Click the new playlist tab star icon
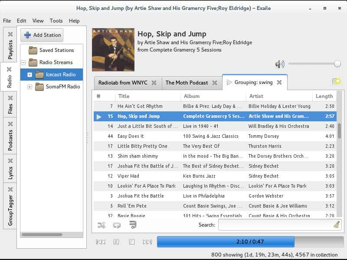The width and height of the screenshot is (347, 260). 337,82
